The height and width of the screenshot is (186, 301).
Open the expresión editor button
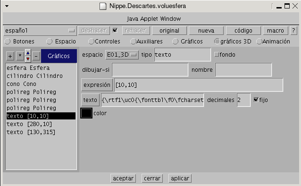tap(97, 85)
